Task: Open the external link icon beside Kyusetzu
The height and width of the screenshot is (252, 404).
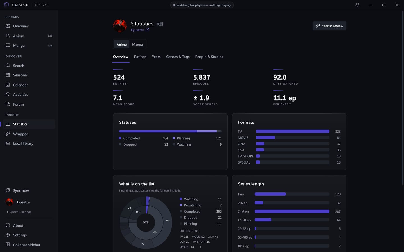Action: click(147, 30)
